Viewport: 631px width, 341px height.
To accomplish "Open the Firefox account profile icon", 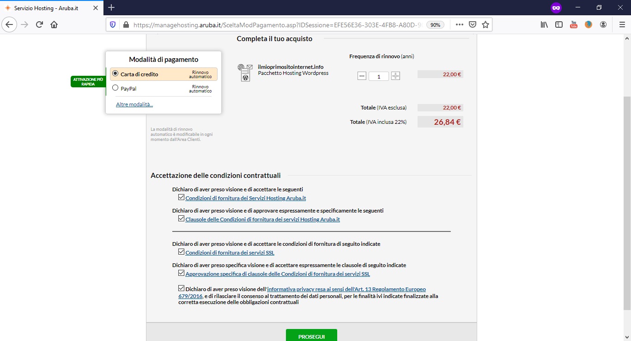I will [603, 24].
